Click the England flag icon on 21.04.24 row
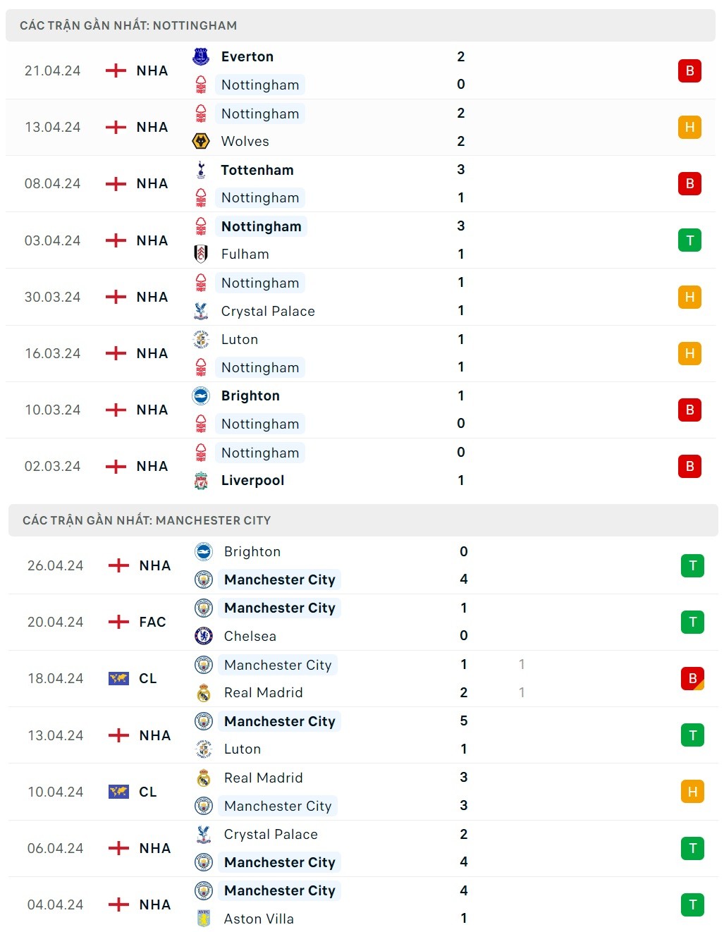Image resolution: width=724 pixels, height=932 pixels. tap(116, 70)
